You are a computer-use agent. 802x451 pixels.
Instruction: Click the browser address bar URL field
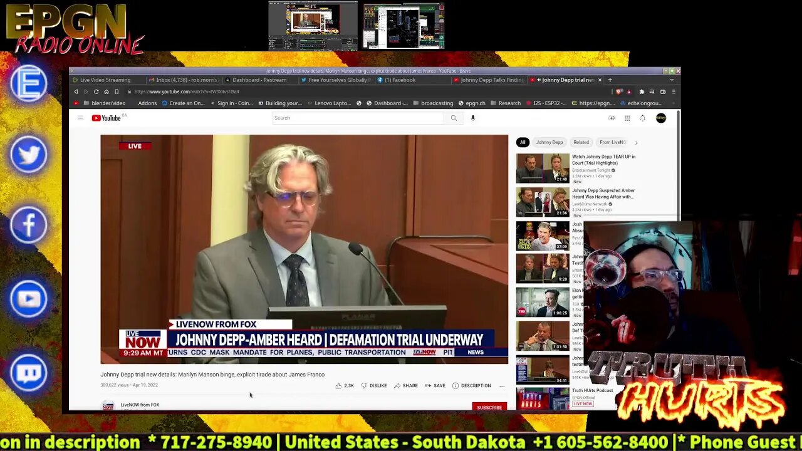coord(367,91)
